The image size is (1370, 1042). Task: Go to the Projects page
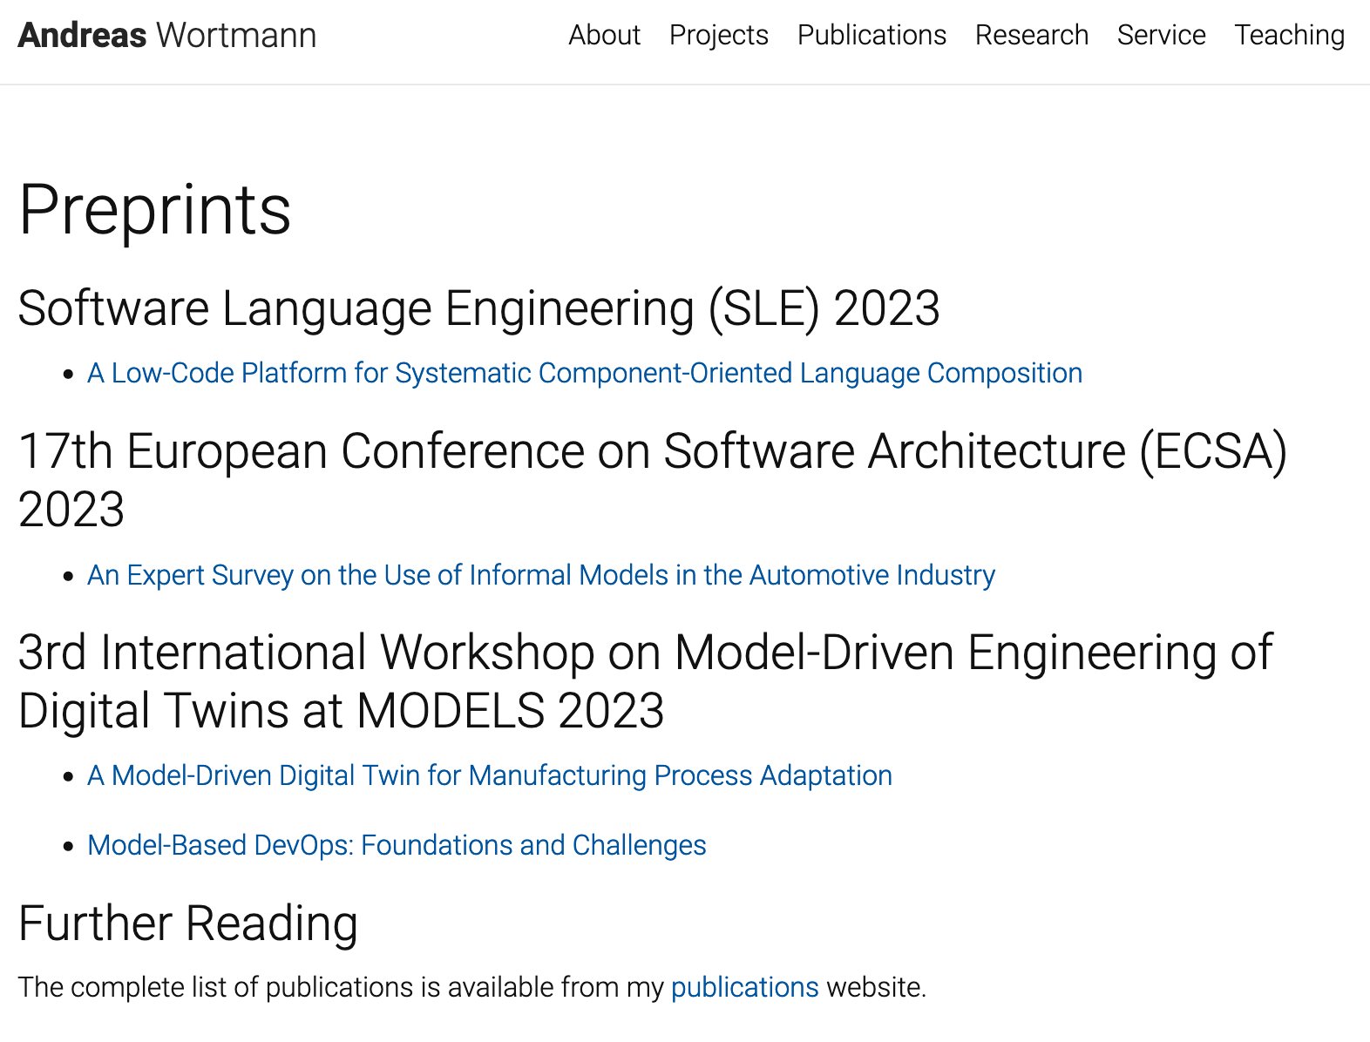pyautogui.click(x=718, y=35)
